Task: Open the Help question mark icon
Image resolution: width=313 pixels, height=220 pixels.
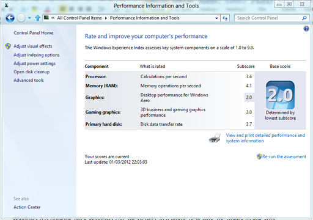Action: tap(306, 29)
